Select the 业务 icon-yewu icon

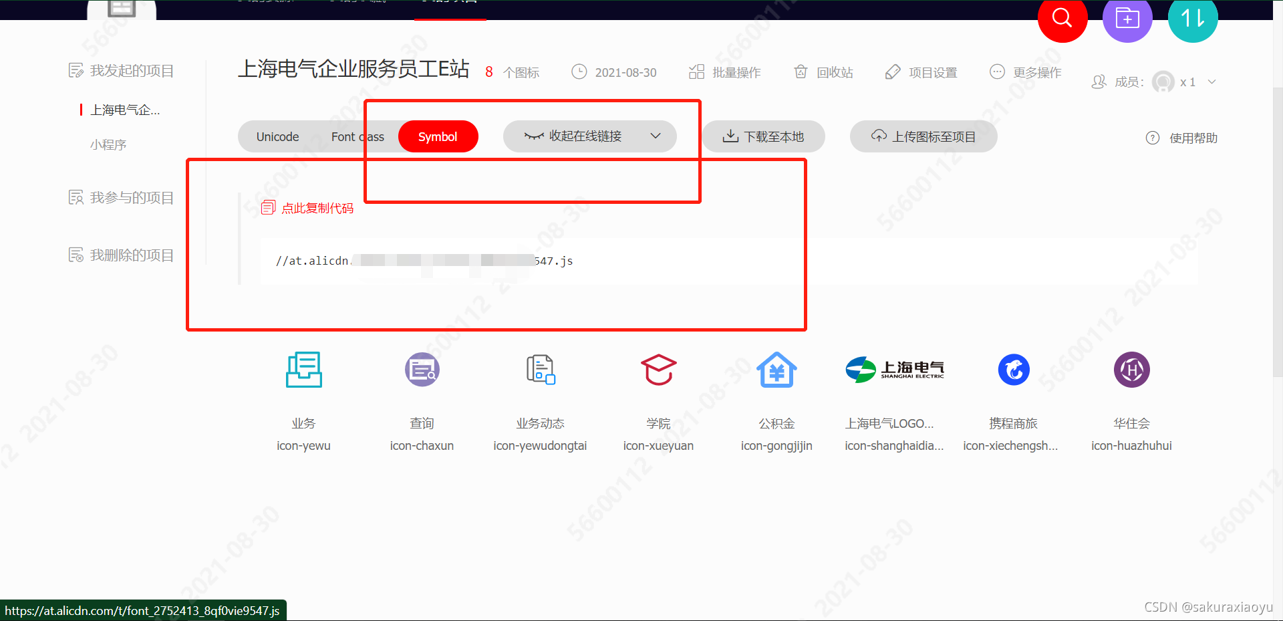pos(304,369)
